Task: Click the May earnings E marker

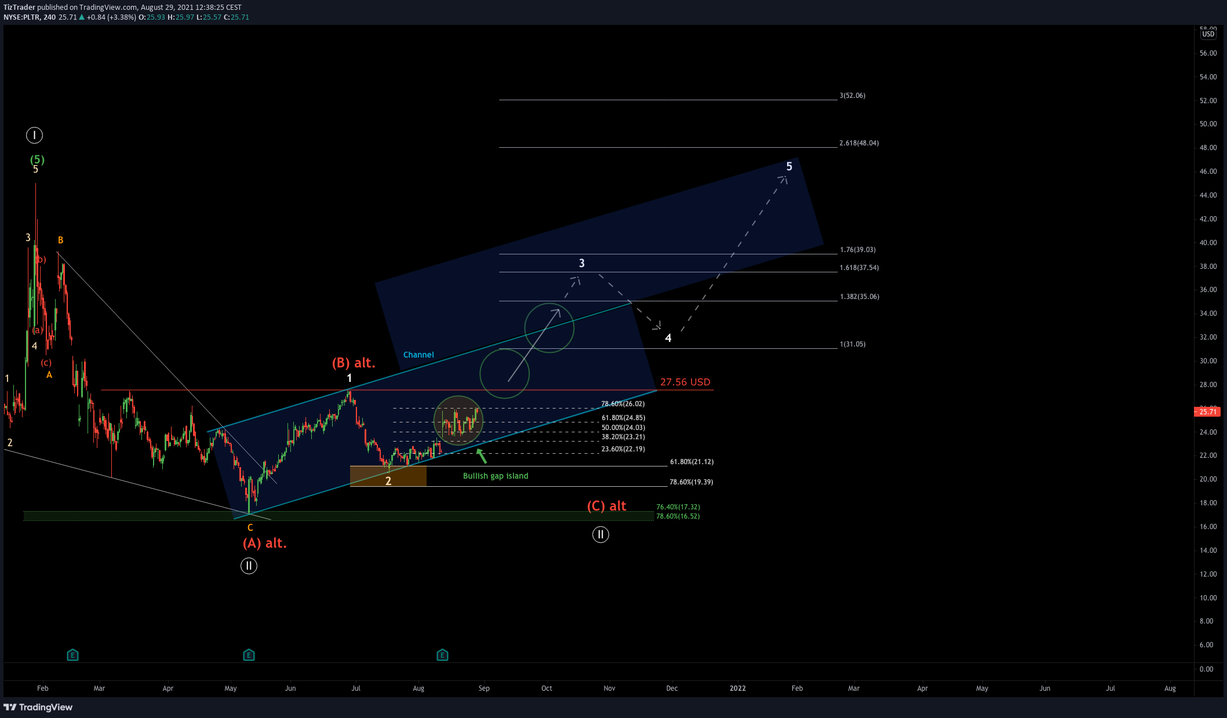Action: point(249,655)
